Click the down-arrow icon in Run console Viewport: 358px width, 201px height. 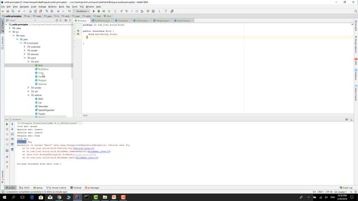click(12, 129)
